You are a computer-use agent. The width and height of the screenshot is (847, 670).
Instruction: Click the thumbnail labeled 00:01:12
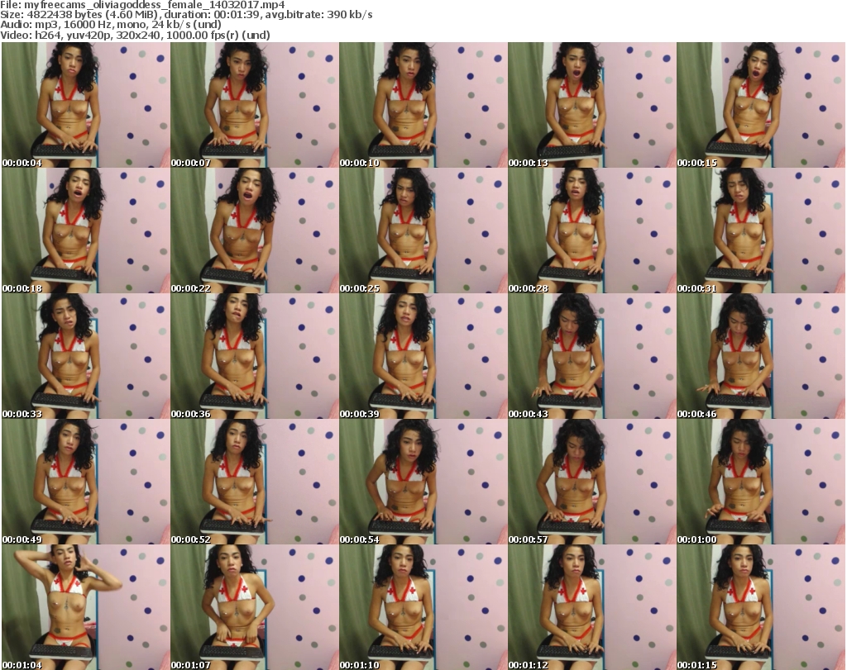click(592, 607)
